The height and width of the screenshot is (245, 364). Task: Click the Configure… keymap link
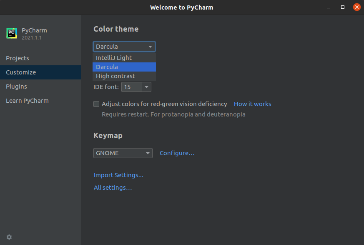[177, 153]
